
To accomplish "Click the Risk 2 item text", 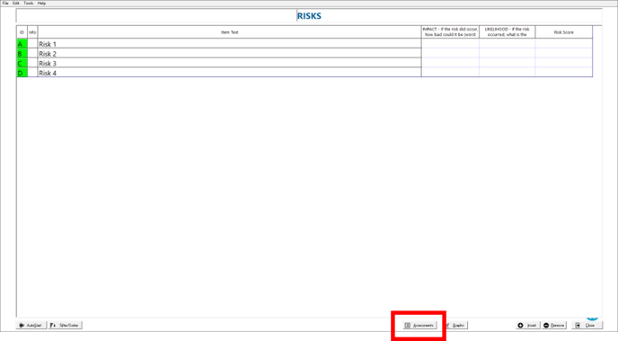I will [x=48, y=54].
